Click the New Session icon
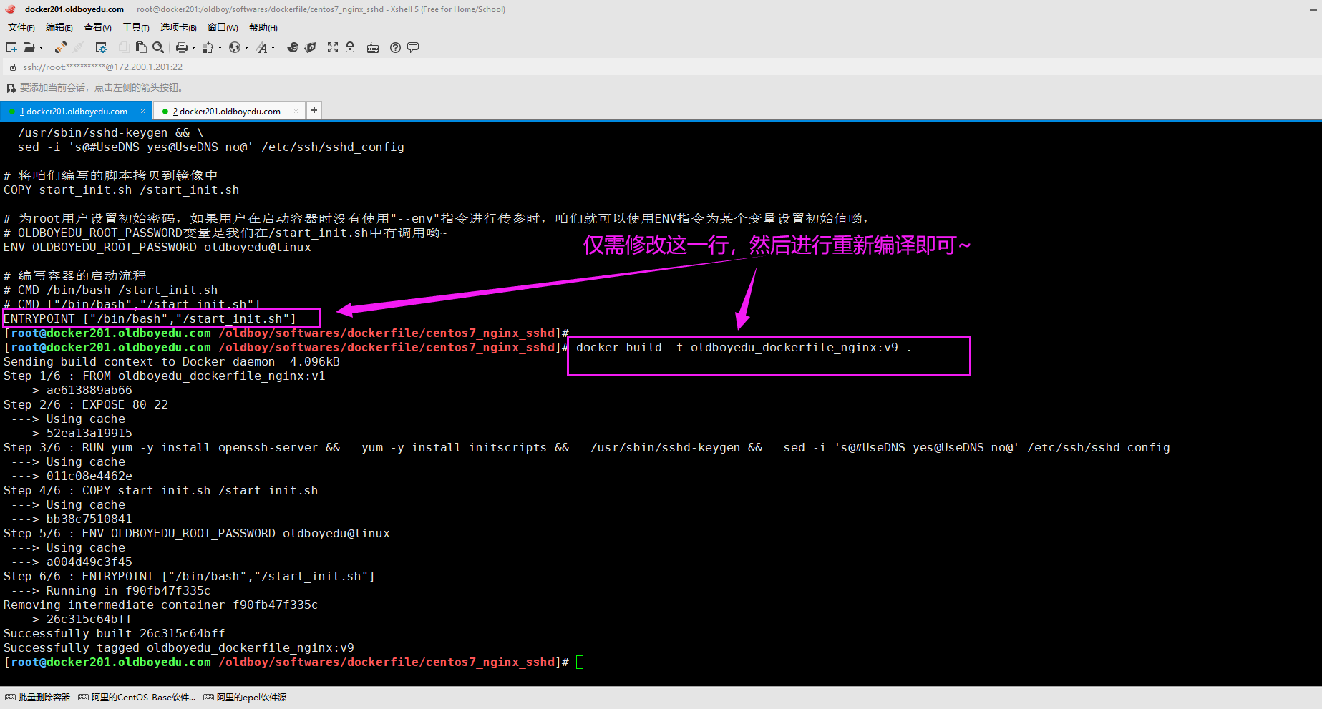 (x=11, y=47)
